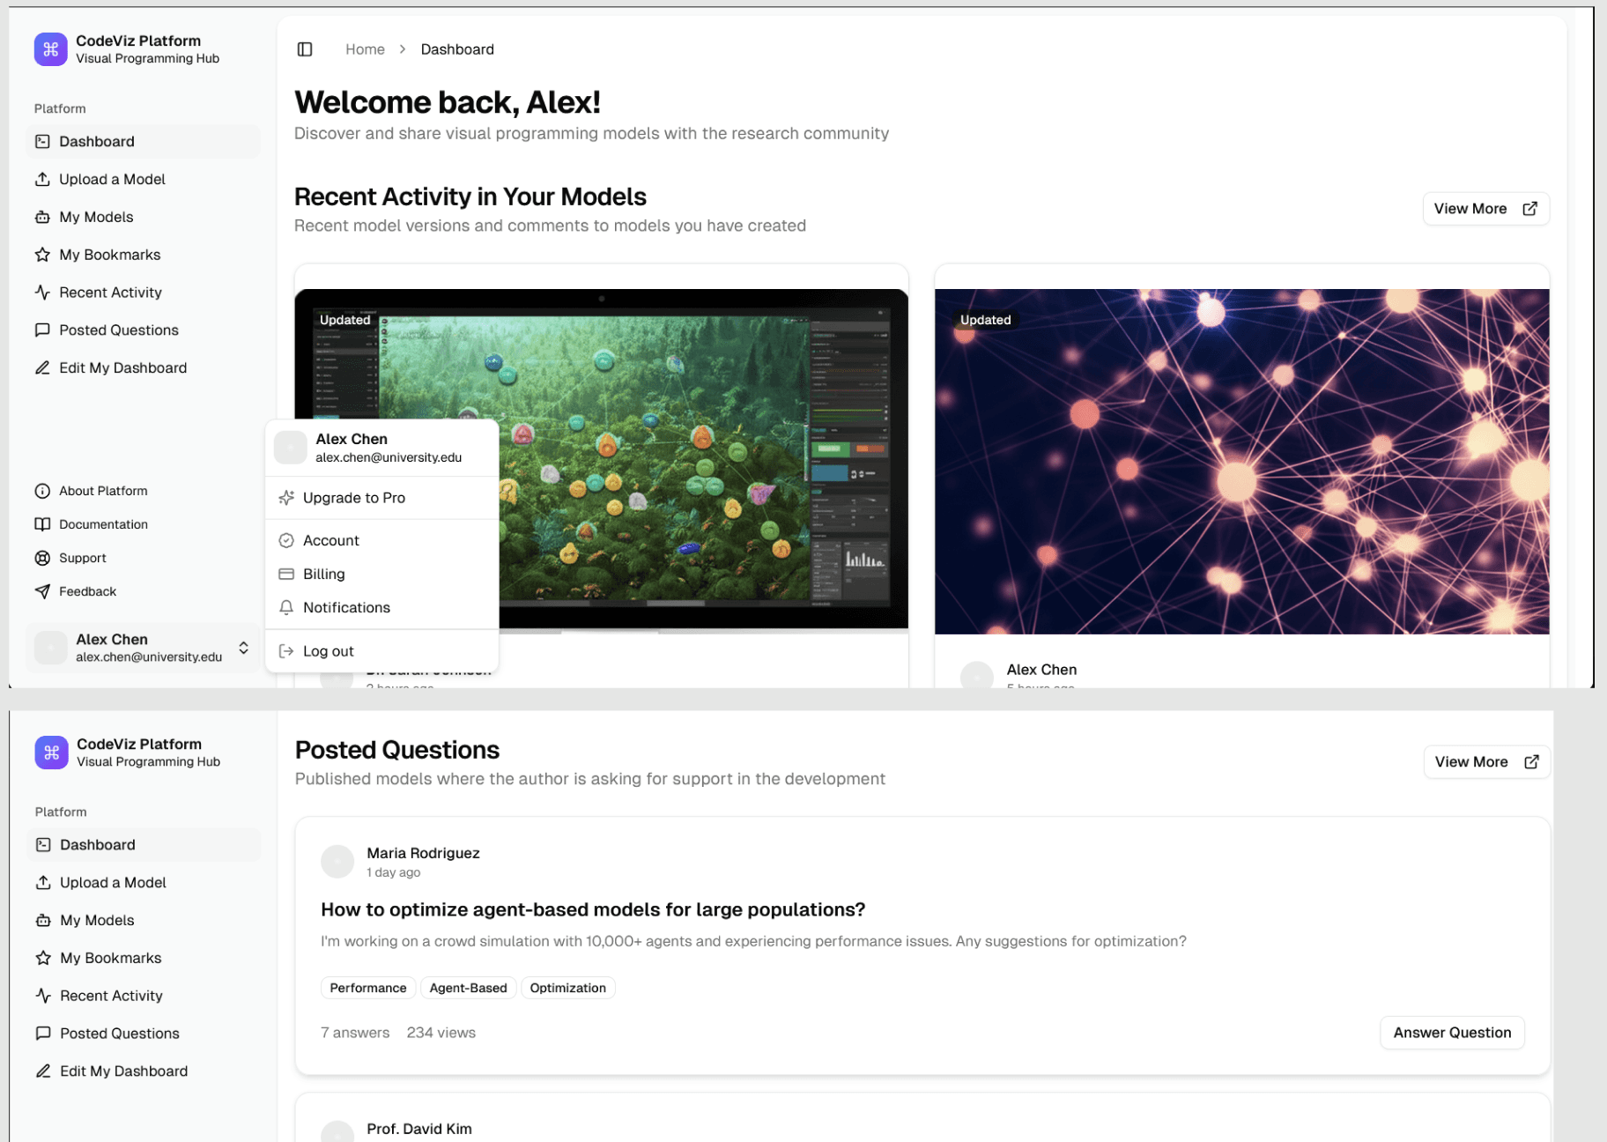Click the Performance tag
1607x1142 pixels.
point(368,988)
